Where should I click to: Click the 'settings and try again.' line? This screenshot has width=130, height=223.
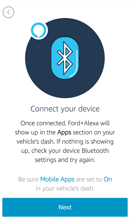(x=65, y=160)
